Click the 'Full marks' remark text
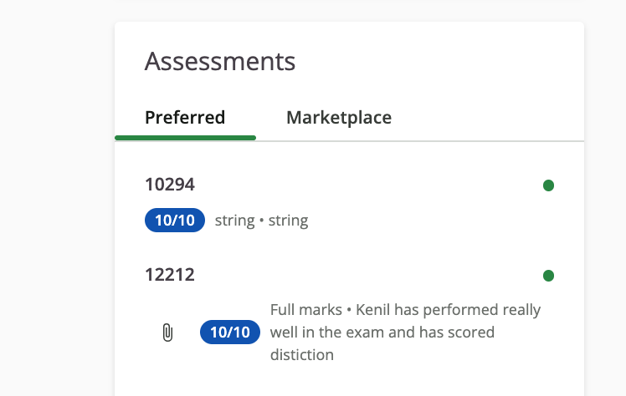The height and width of the screenshot is (396, 626). pyautogui.click(x=306, y=310)
